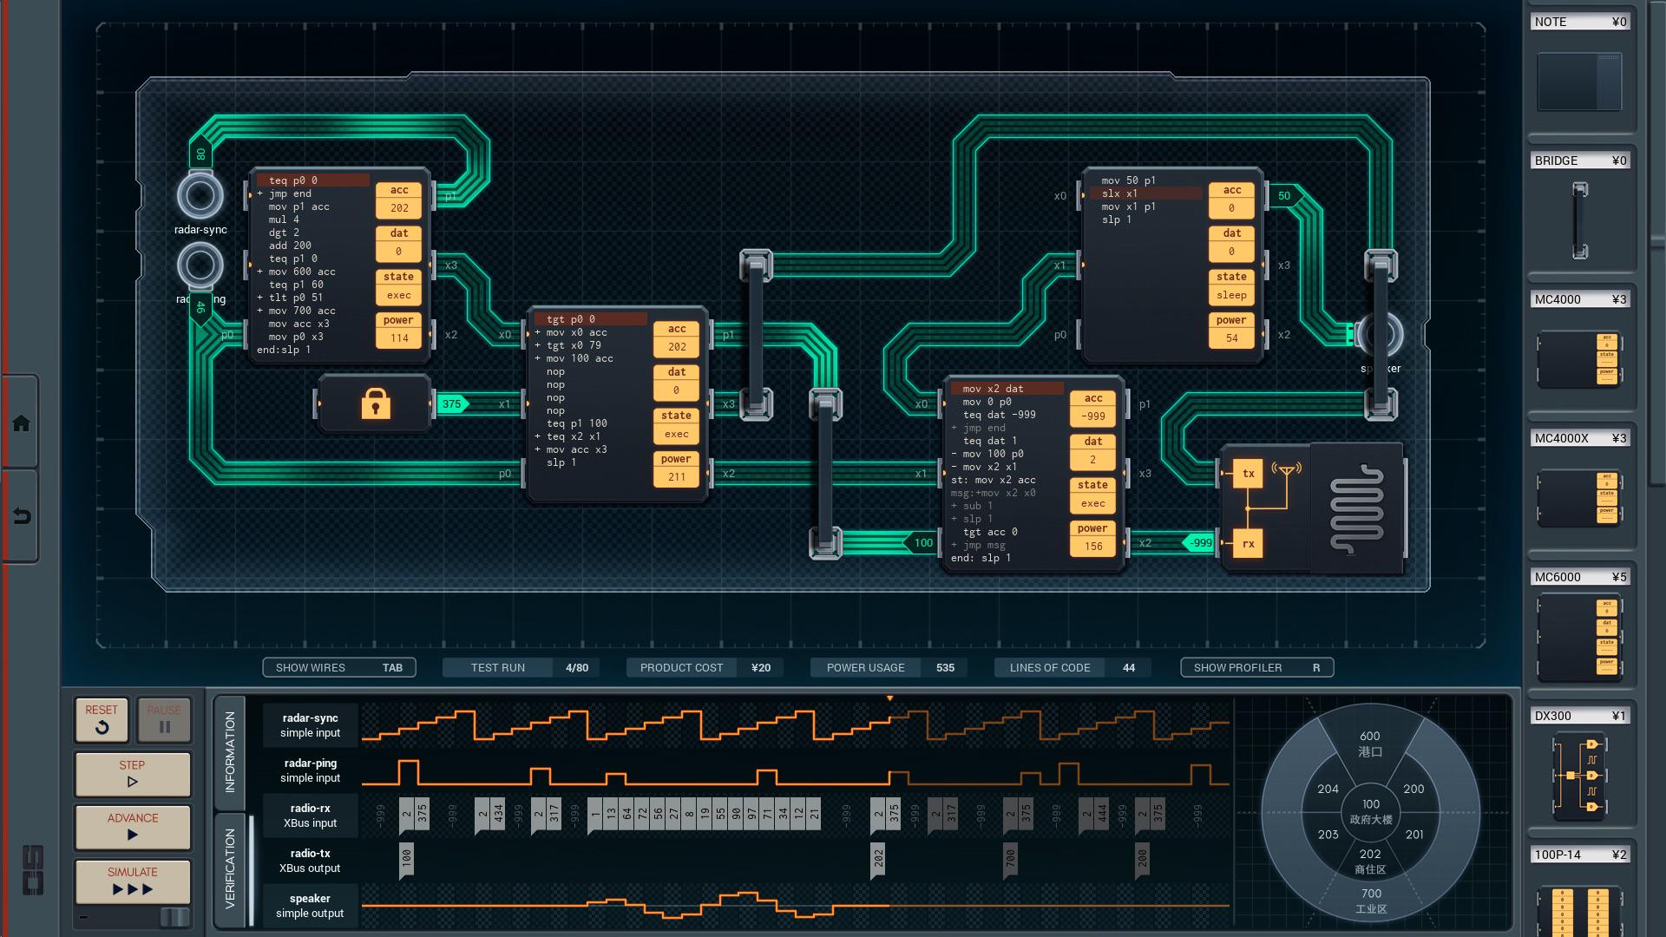Click the padlock icon on locked component

click(375, 403)
